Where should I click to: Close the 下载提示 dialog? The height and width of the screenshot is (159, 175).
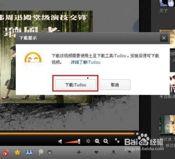(164, 38)
